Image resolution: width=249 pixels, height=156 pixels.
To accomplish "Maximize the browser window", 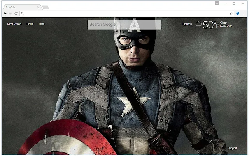I will [x=234, y=4].
